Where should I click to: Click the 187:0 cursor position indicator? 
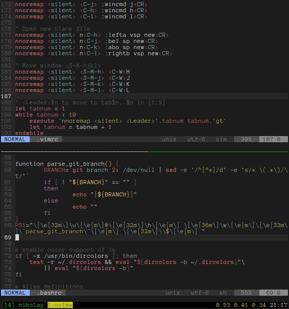(x=273, y=139)
